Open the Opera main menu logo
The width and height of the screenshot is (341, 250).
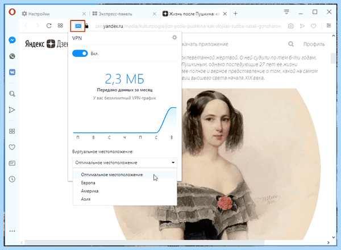click(12, 11)
